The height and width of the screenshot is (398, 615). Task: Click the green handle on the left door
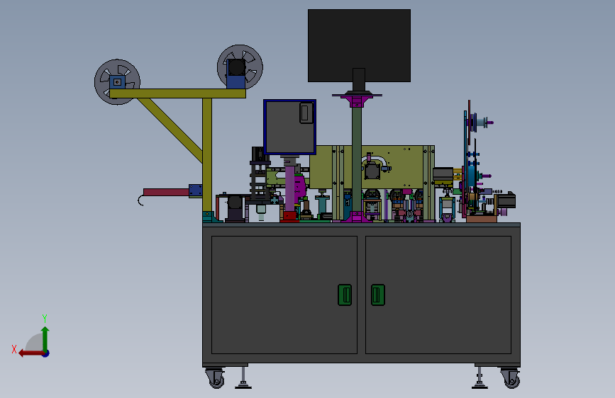coord(345,295)
